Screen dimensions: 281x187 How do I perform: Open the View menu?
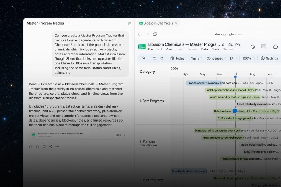[169, 49]
